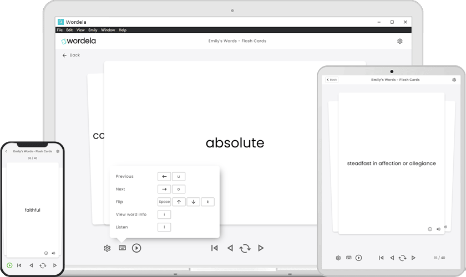Open the File menu
This screenshot has height=277, width=466.
pos(59,30)
